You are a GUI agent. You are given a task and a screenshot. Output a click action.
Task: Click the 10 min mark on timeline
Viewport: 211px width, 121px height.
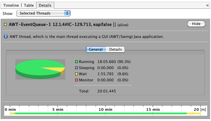pos(105,109)
